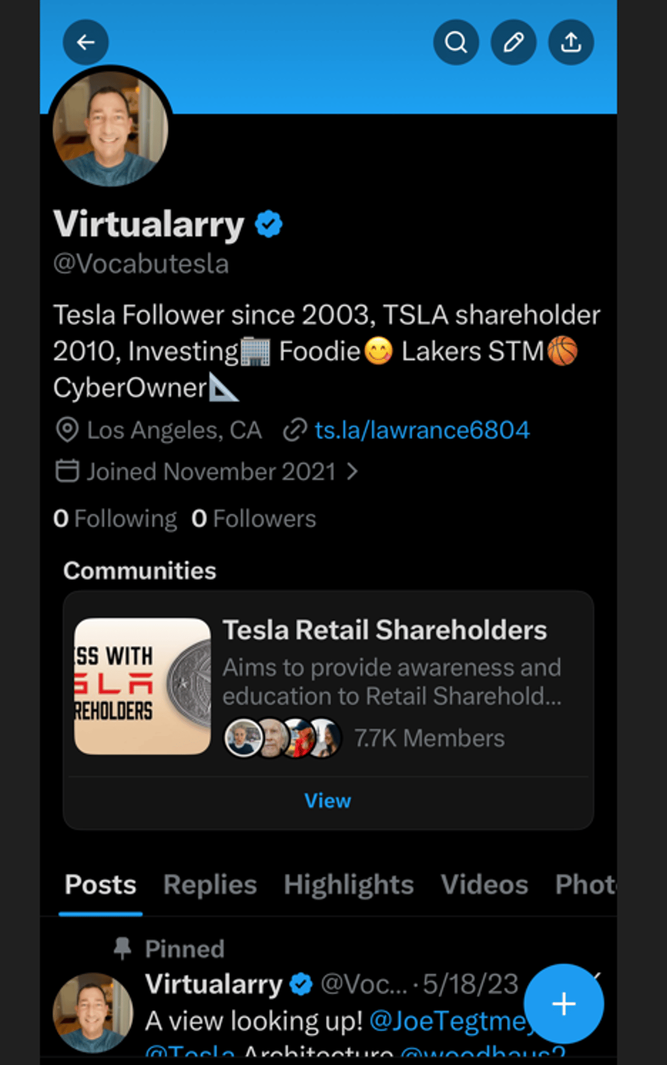667x1065 pixels.
Task: Tap the blue verified badge beside Virtualarry
Action: (268, 224)
